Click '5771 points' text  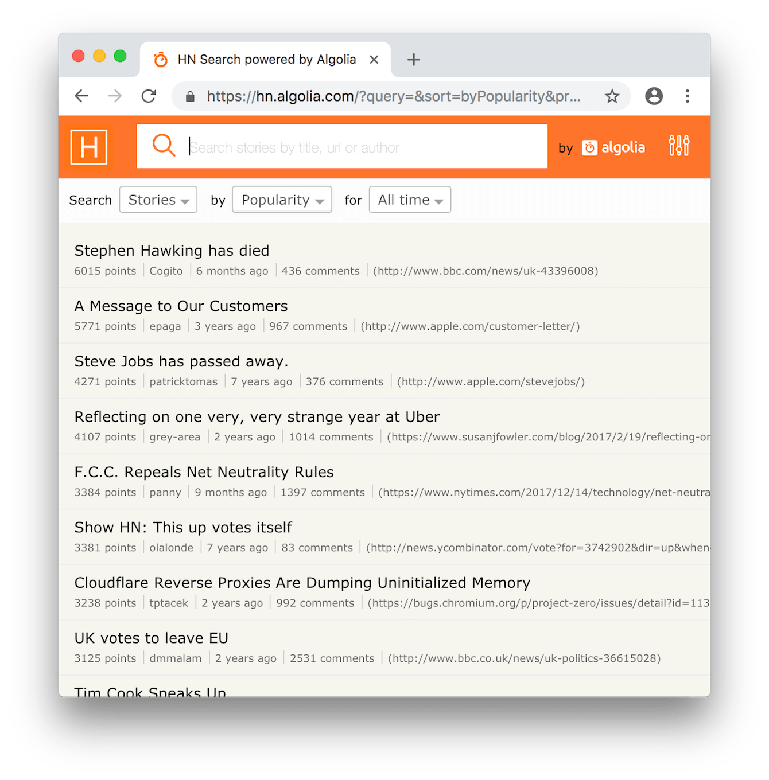105,326
